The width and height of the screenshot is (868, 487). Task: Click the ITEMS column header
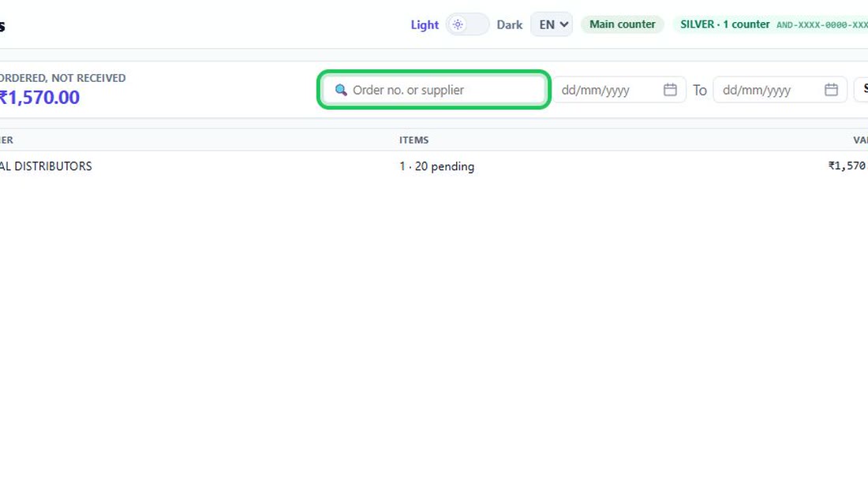(414, 139)
